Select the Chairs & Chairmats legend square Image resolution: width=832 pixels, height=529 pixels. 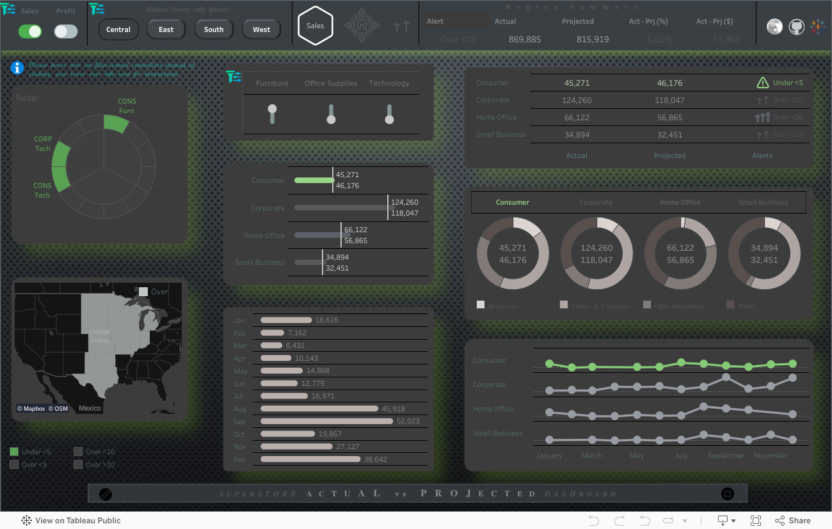(564, 305)
